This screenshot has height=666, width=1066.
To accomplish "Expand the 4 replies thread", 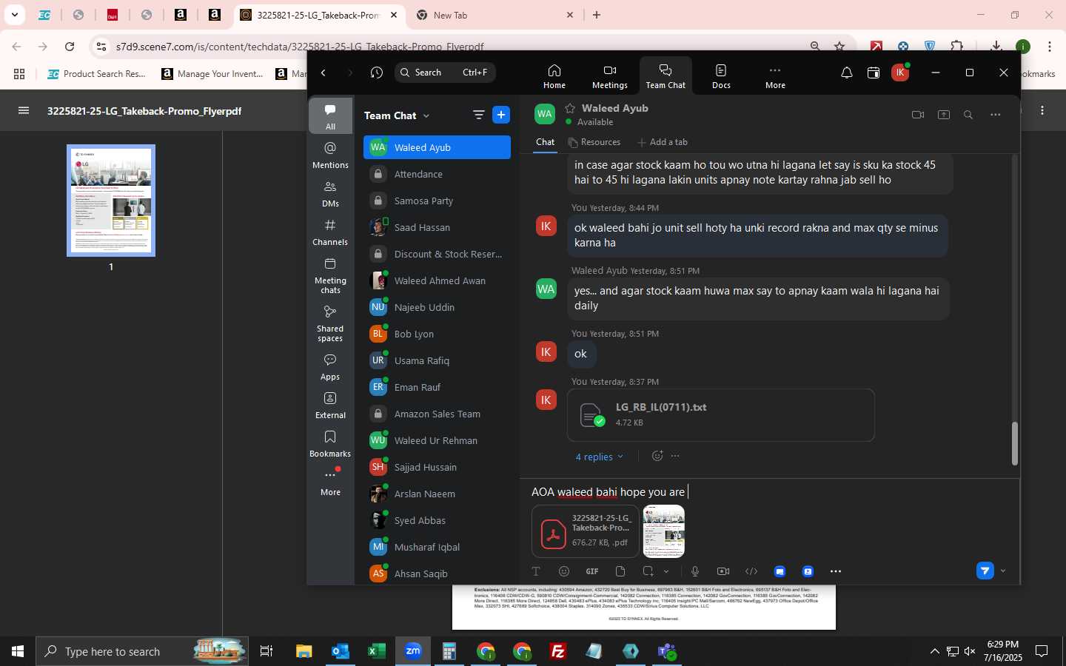I will (599, 457).
